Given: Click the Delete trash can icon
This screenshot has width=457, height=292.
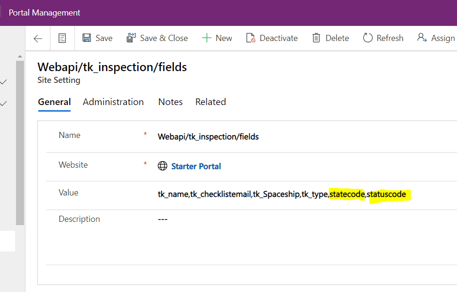Looking at the screenshot, I should 317,38.
